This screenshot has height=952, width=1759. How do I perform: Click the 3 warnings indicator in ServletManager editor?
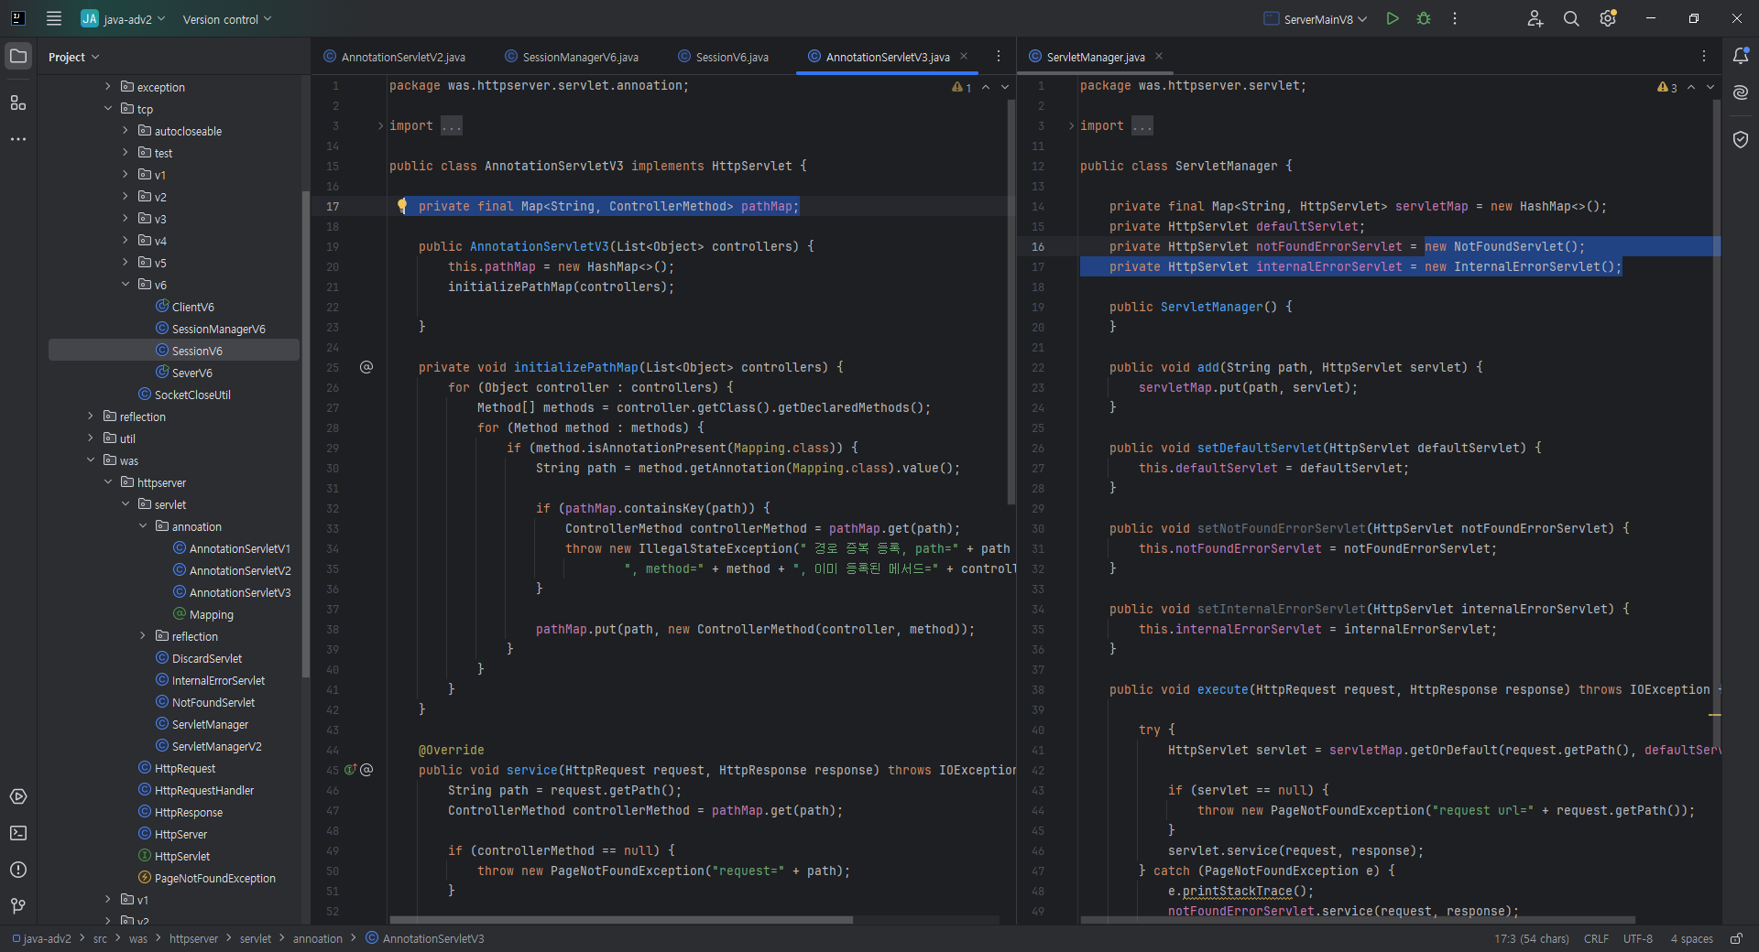tap(1666, 88)
